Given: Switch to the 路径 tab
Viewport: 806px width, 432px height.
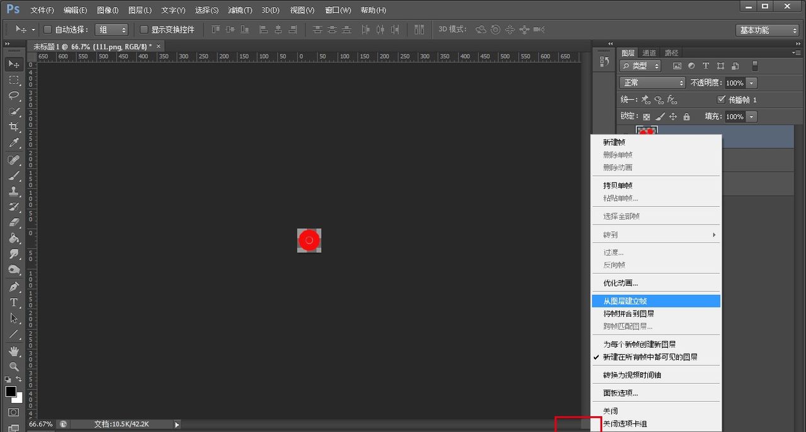Looking at the screenshot, I should click(x=671, y=53).
